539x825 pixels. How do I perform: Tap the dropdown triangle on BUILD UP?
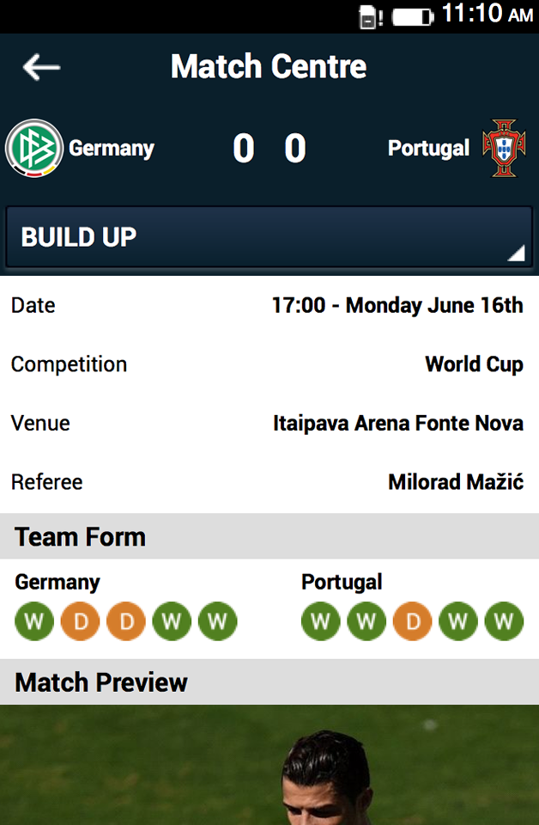click(x=515, y=253)
